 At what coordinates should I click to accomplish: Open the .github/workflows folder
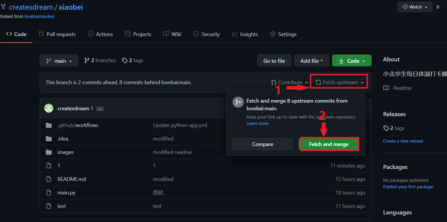tap(78, 125)
